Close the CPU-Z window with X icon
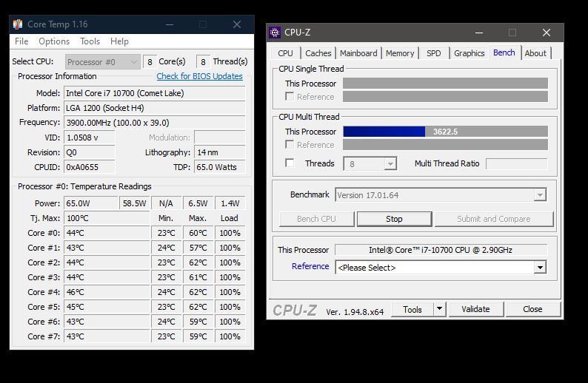Image resolution: width=588 pixels, height=383 pixels. coord(546,33)
